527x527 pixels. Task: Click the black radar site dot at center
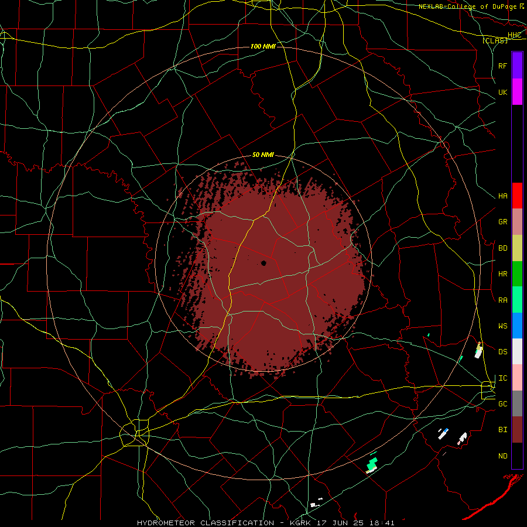coord(263,263)
